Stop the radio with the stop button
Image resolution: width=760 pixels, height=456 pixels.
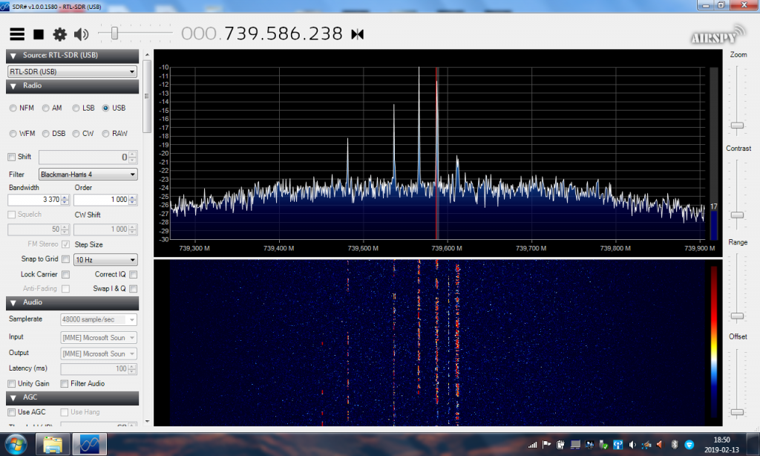point(39,34)
